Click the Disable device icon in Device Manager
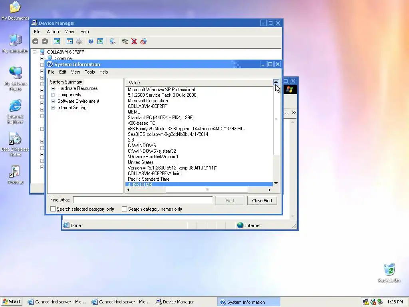This screenshot has height=307, width=409. point(143,41)
